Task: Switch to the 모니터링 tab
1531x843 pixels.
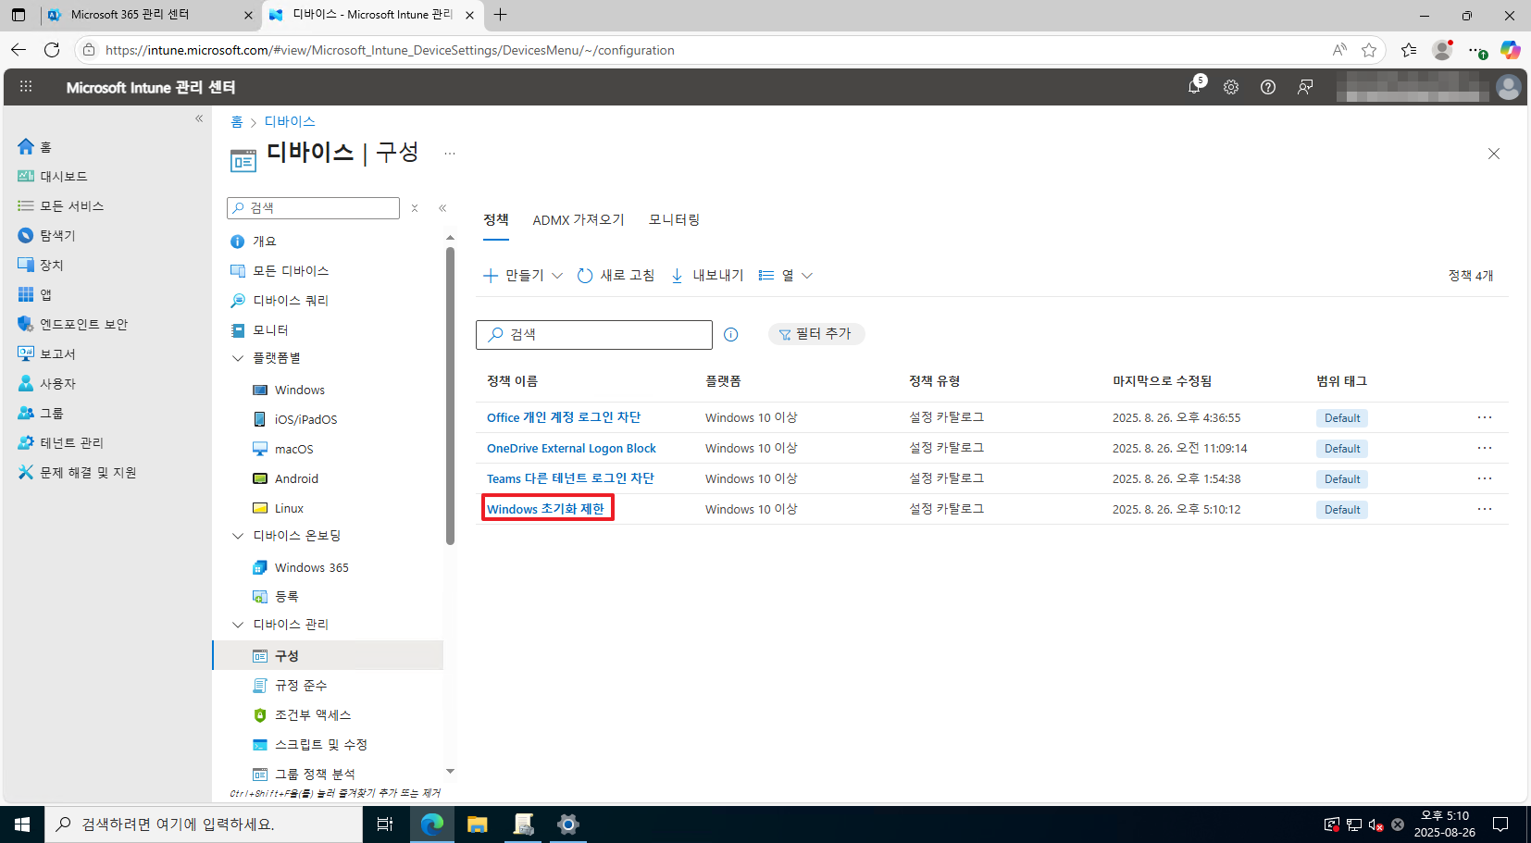Action: tap(674, 219)
